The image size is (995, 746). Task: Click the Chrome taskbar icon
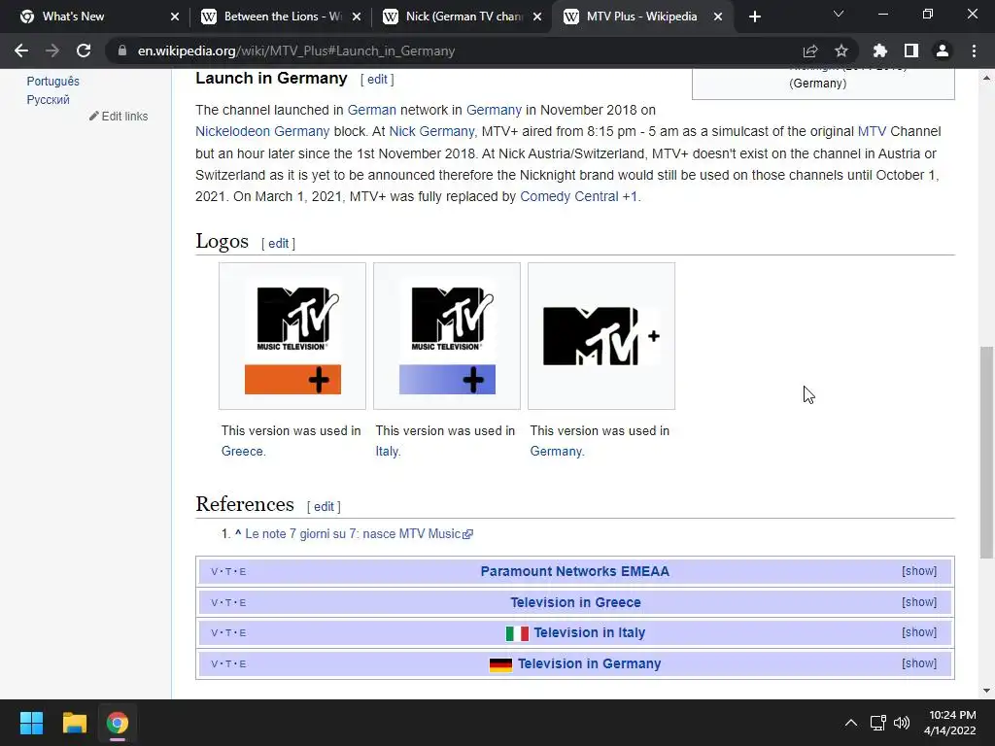[118, 723]
